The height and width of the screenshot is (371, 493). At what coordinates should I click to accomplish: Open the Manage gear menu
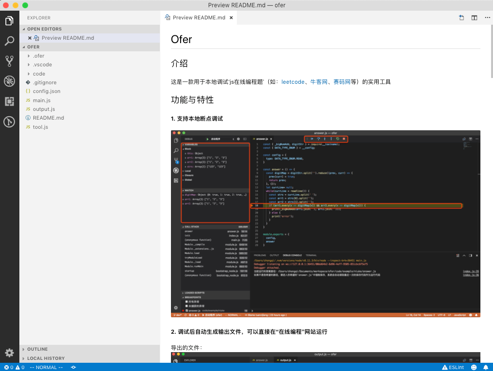[x=9, y=353]
